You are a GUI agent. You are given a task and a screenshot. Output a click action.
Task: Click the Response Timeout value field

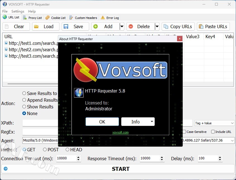pos(150,158)
